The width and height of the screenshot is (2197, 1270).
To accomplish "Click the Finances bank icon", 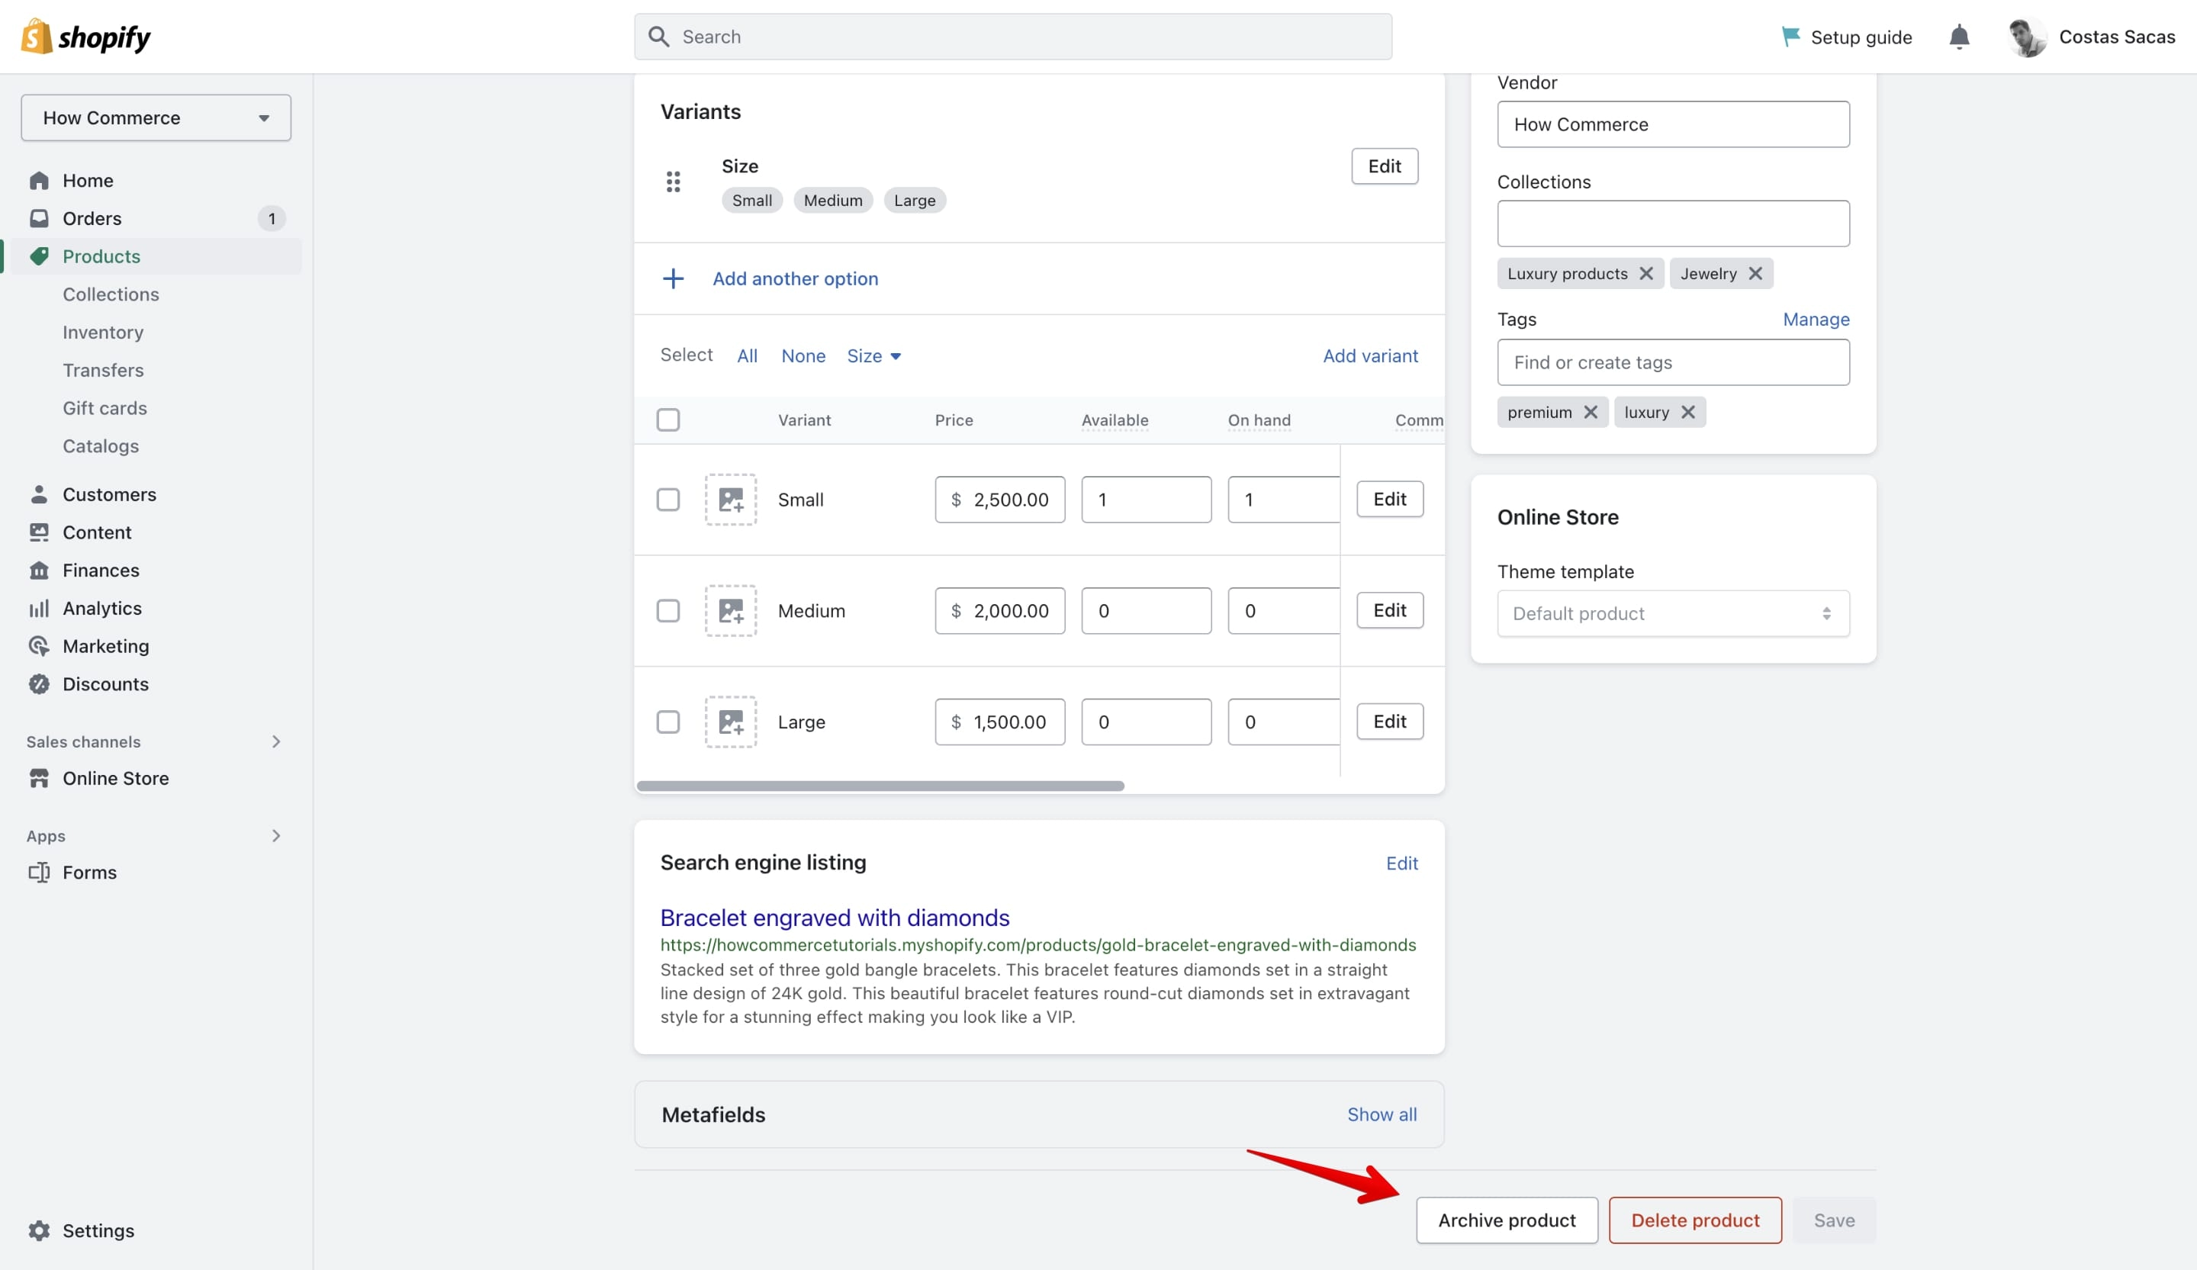I will (x=39, y=570).
